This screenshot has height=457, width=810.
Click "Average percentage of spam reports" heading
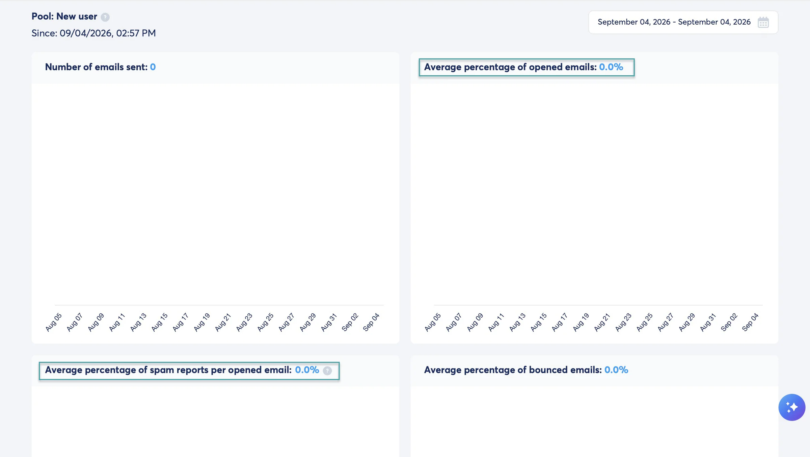pos(168,370)
